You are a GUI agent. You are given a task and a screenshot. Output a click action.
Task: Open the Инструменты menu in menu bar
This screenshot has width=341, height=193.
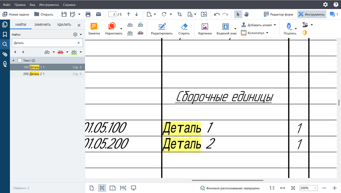49,5
